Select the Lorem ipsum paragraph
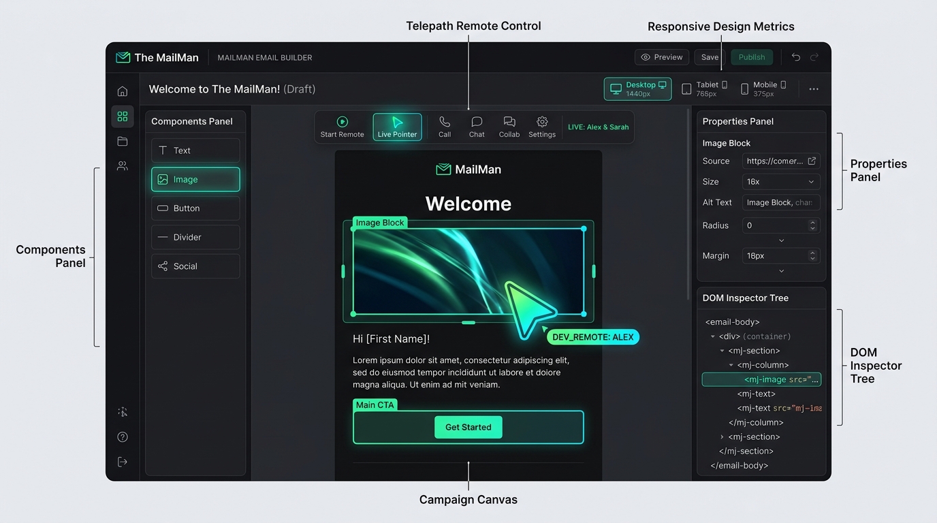Image resolution: width=937 pixels, height=523 pixels. click(x=461, y=373)
